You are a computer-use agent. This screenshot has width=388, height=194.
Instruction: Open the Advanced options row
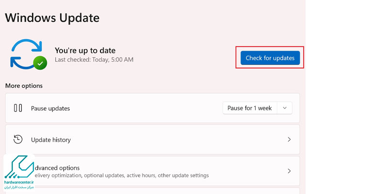[152, 171]
